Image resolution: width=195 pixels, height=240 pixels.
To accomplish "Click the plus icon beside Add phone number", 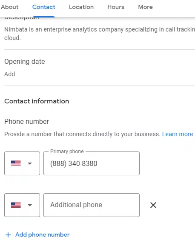I will point(8,235).
